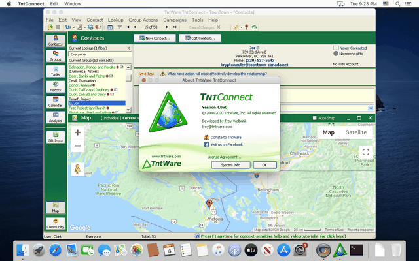Click the orange contact pin on map
This screenshot has height=261, width=419.
tap(209, 204)
